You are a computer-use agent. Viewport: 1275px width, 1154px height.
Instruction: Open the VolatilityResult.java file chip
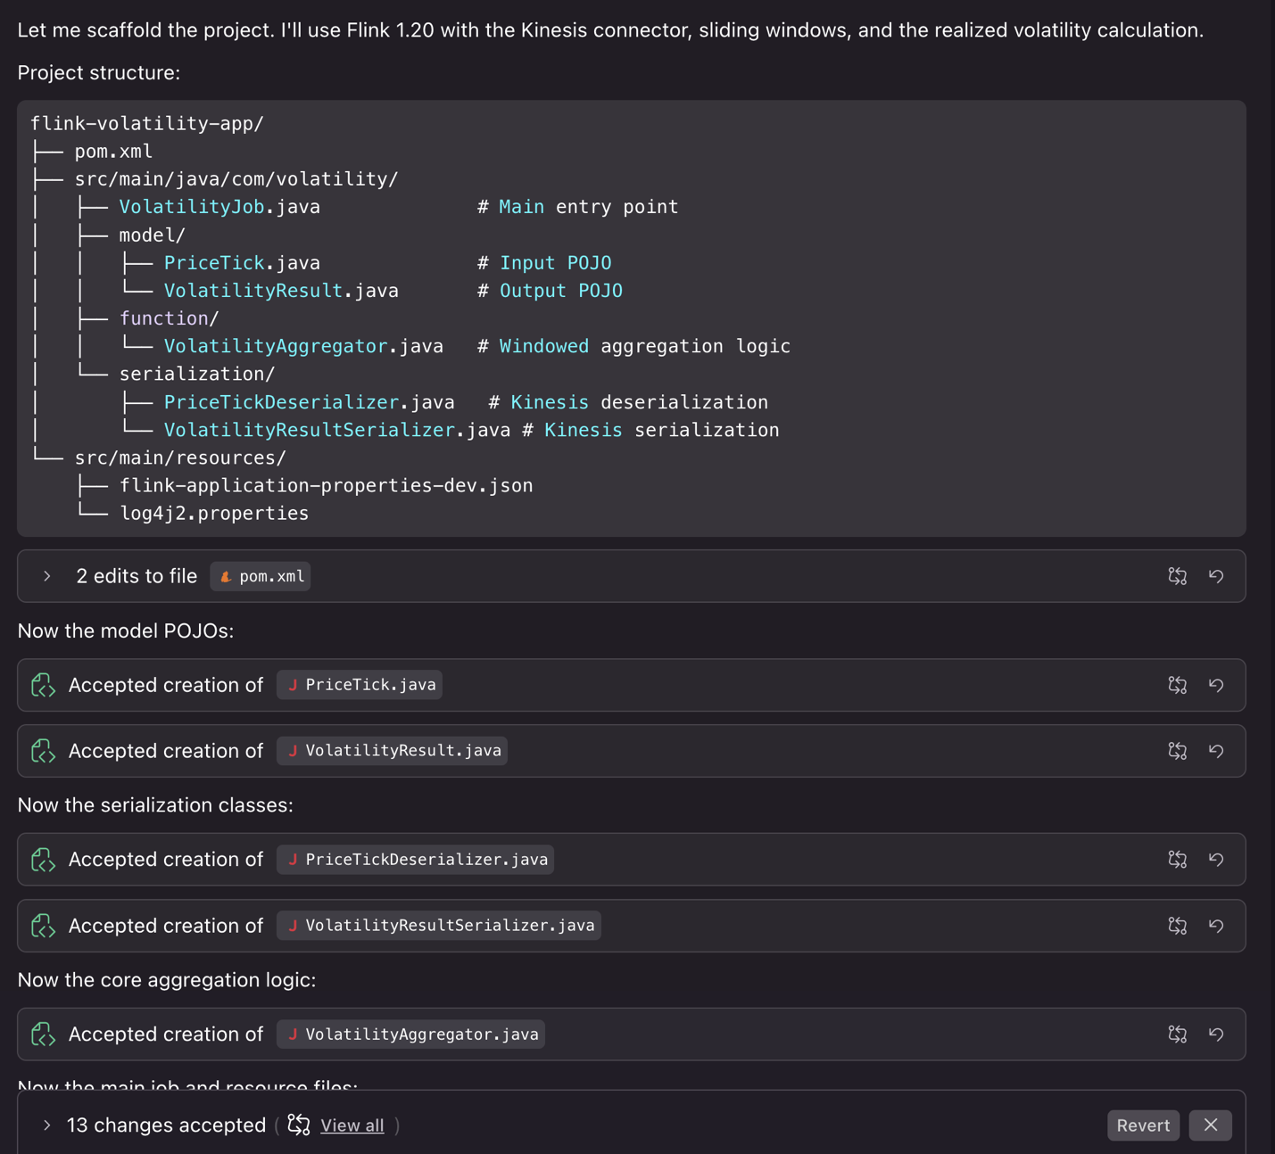click(393, 751)
